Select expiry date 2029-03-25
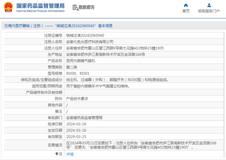Viewport: 226px width, 160px height. point(76,137)
